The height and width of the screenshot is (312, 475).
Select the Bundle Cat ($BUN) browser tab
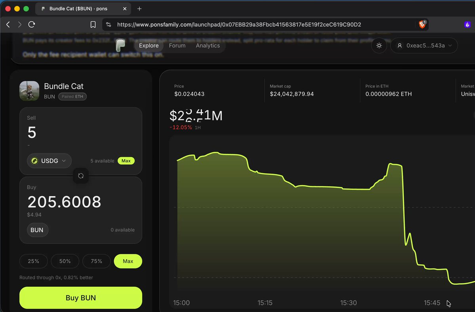tap(83, 9)
